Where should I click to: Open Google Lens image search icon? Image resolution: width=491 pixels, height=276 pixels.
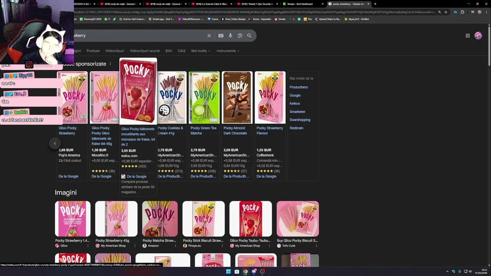[x=240, y=36]
